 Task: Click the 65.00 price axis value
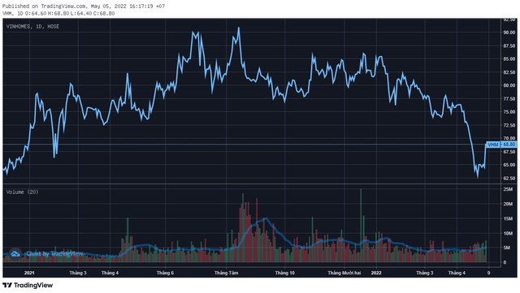(x=509, y=165)
